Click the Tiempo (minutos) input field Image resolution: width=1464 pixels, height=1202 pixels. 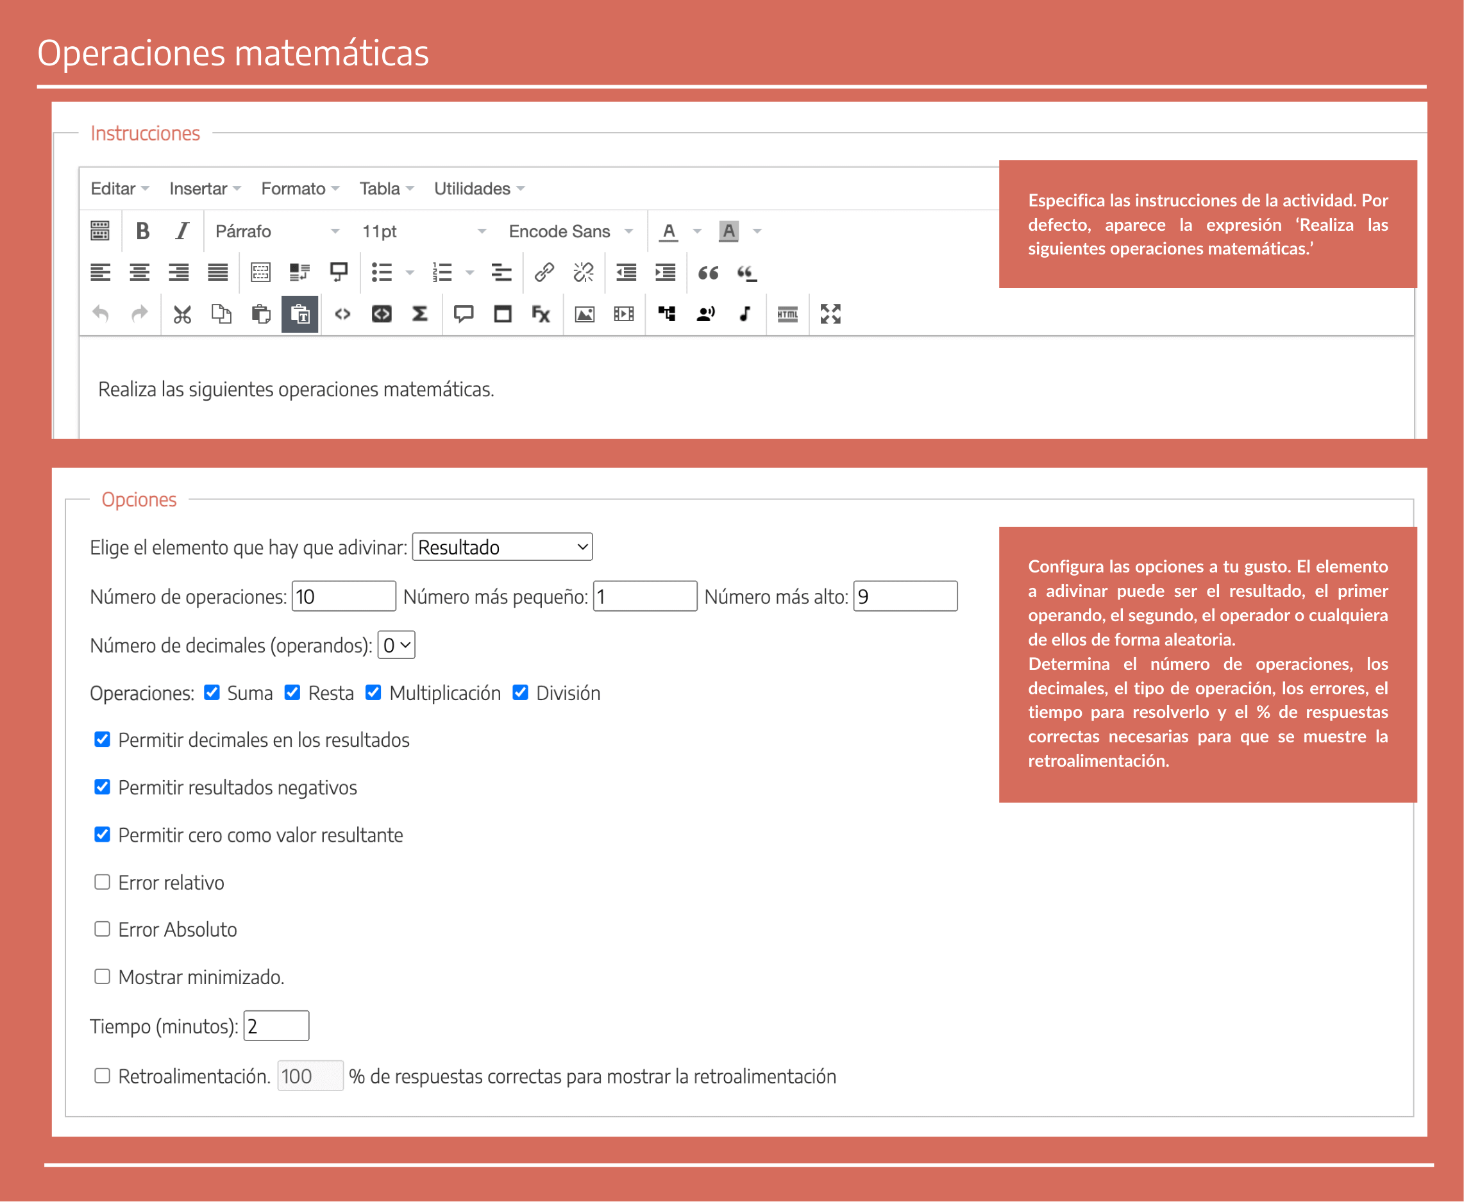click(276, 1026)
